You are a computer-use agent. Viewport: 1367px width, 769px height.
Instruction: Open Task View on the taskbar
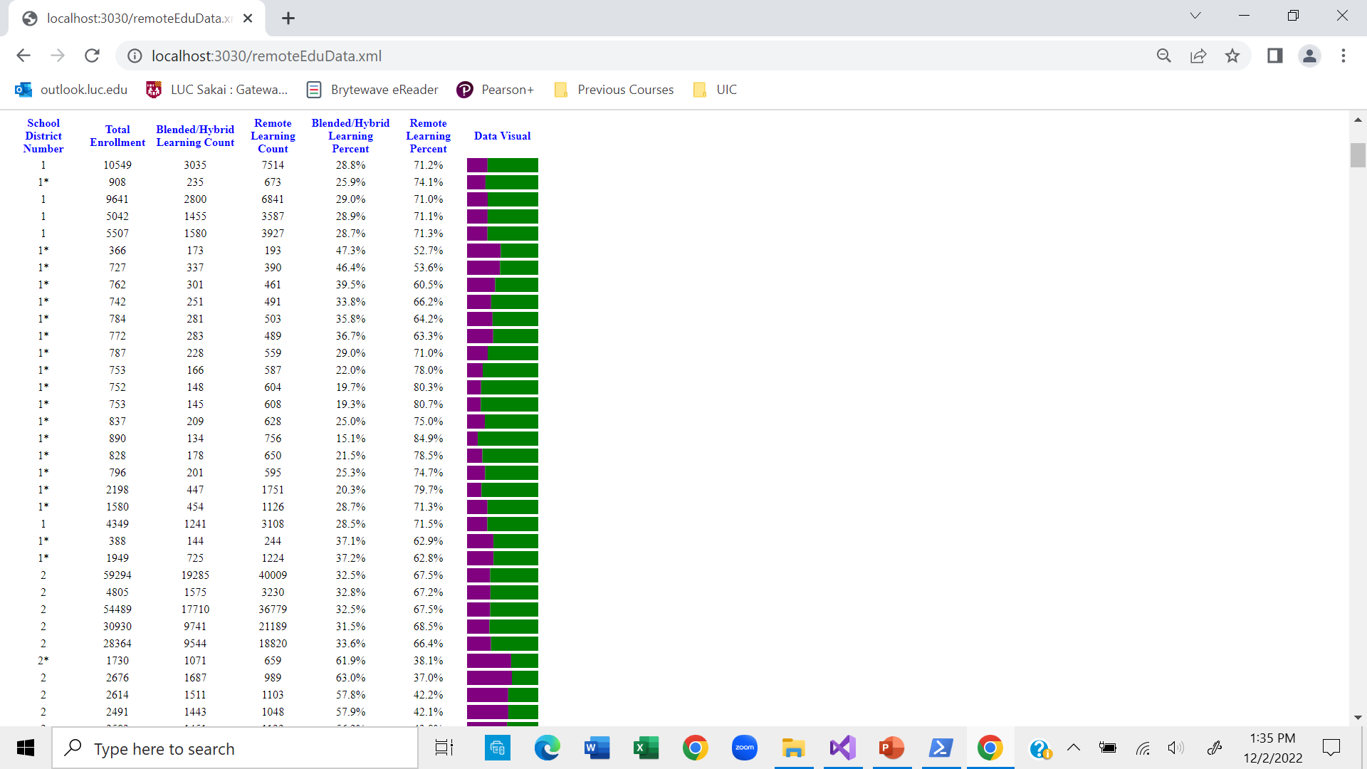[x=444, y=748]
